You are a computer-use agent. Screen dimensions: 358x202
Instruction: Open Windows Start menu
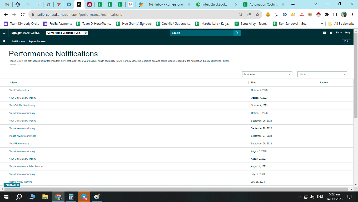6,197
